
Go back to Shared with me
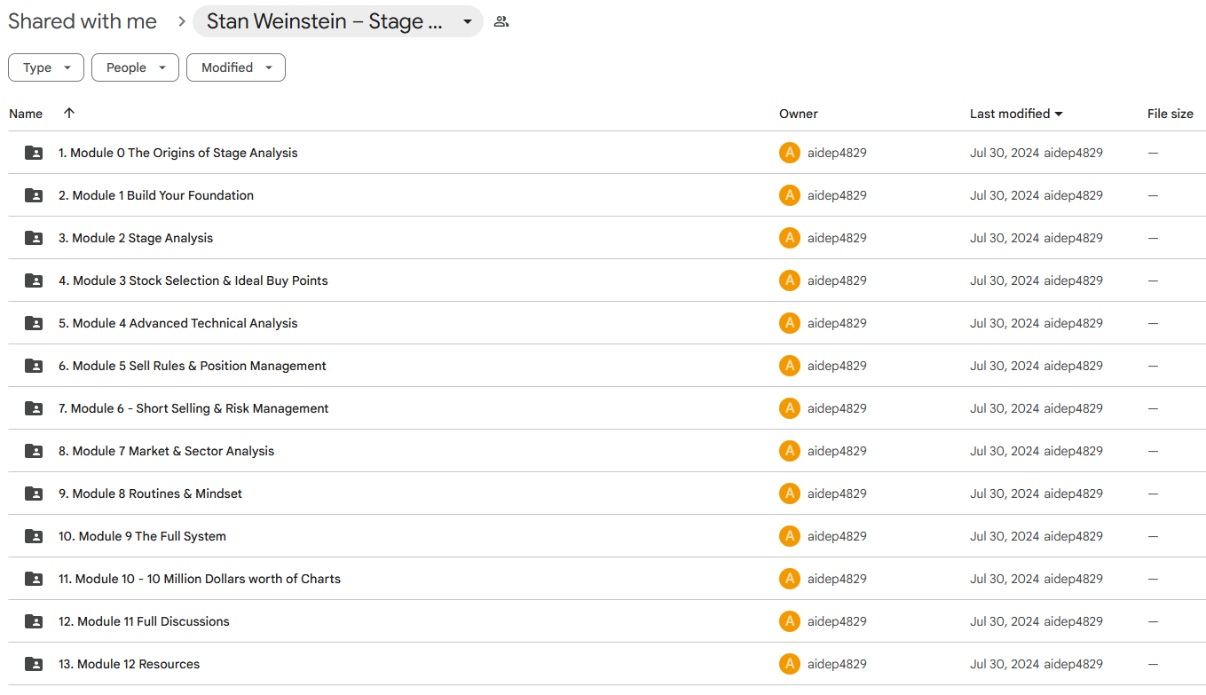83,21
